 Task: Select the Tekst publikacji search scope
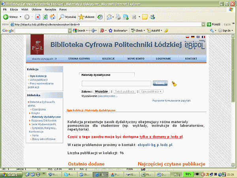coord(124,91)
